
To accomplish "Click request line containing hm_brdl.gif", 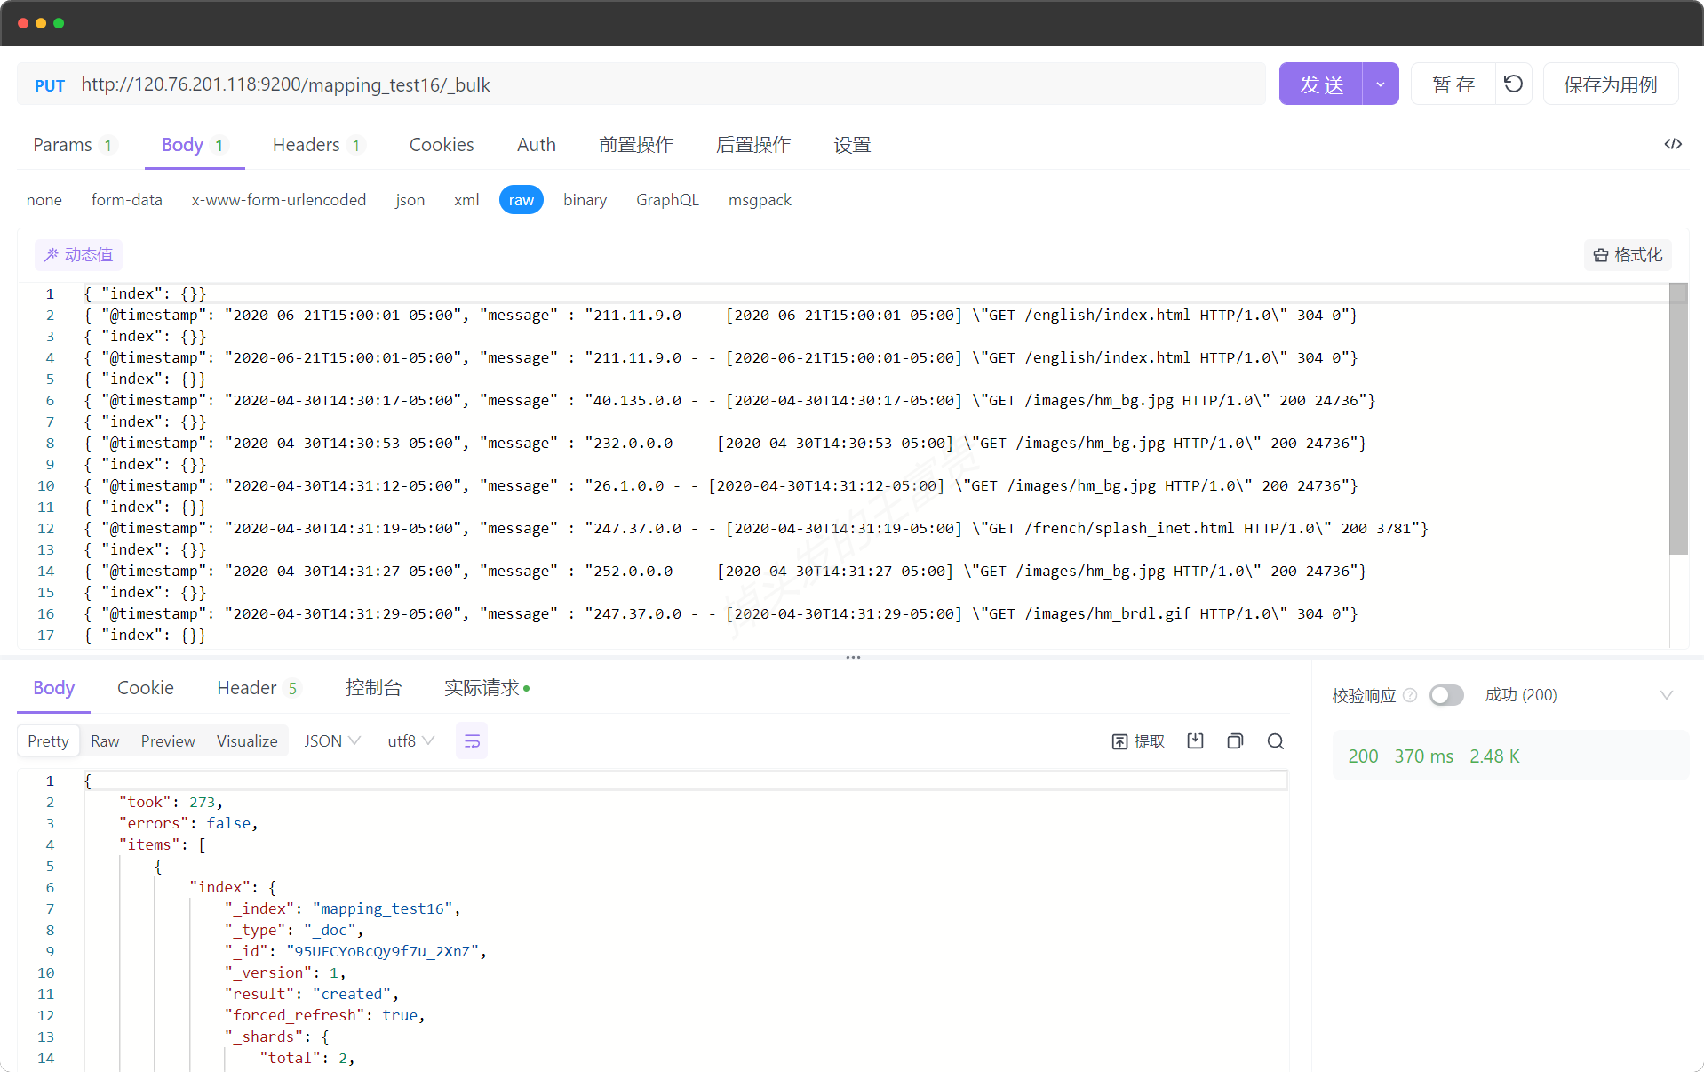I will click(x=721, y=613).
